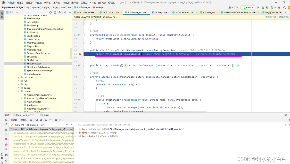Expand folded toString method on line 89

pos(84,65)
